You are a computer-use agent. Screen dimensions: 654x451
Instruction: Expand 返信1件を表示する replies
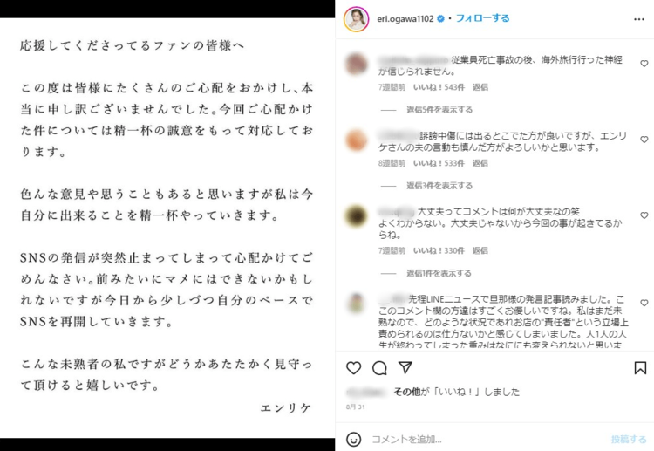(x=439, y=273)
